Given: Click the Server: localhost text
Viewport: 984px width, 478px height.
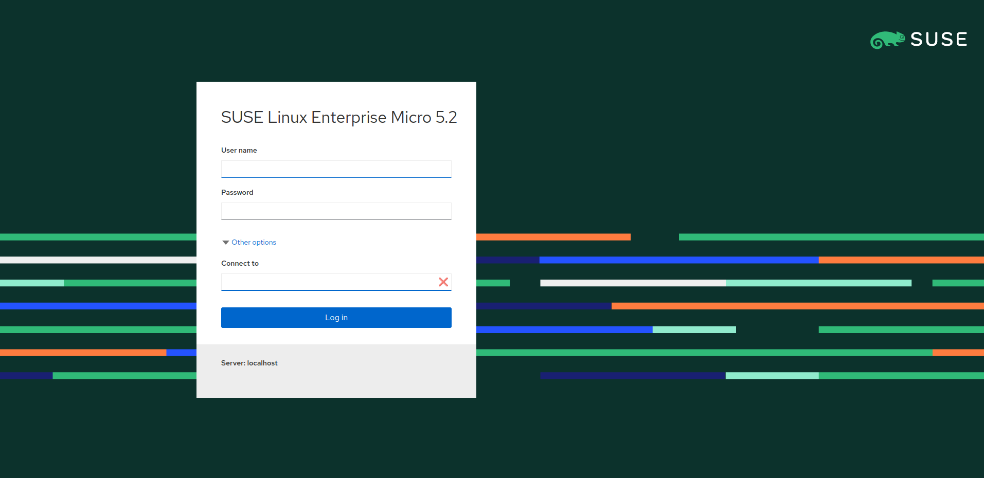Looking at the screenshot, I should 249,363.
